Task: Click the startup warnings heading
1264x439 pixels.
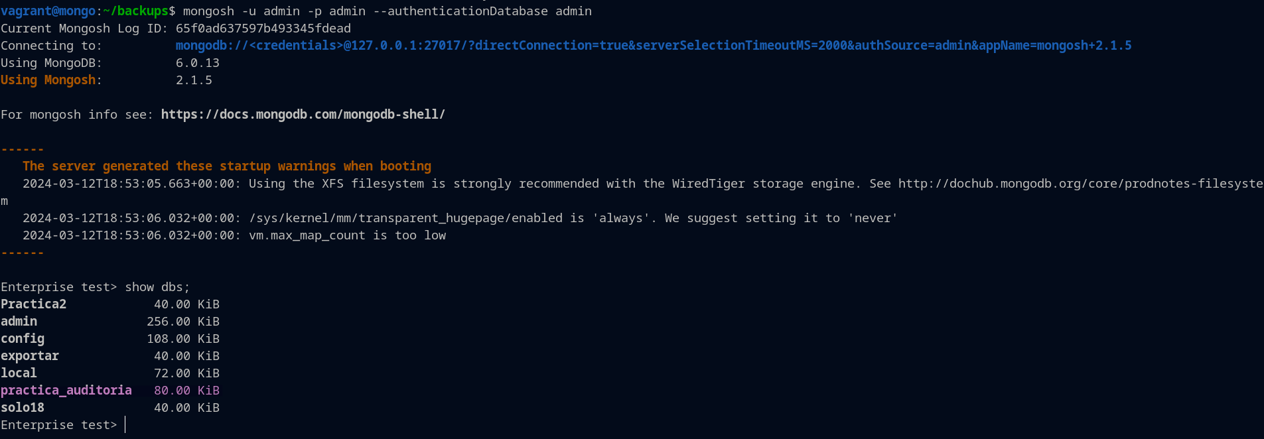Action: [x=226, y=166]
